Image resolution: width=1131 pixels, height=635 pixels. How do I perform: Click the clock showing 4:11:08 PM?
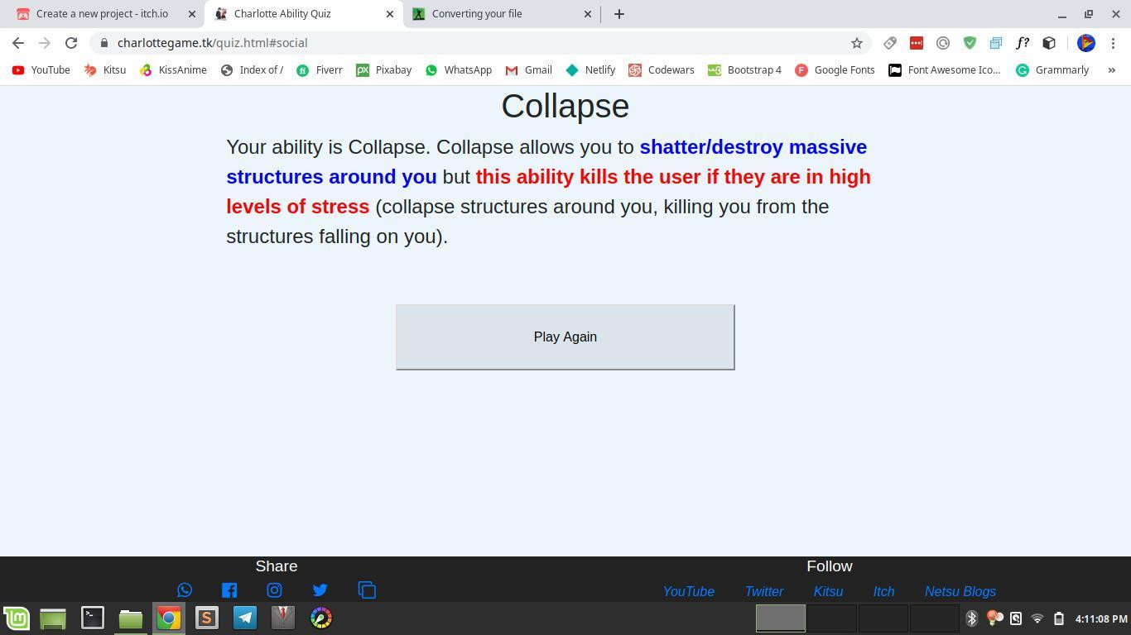tap(1101, 618)
